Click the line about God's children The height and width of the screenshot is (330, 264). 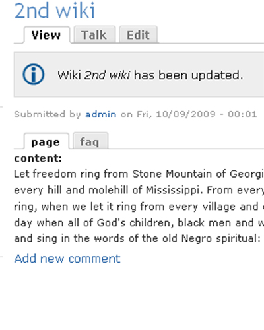(x=139, y=223)
